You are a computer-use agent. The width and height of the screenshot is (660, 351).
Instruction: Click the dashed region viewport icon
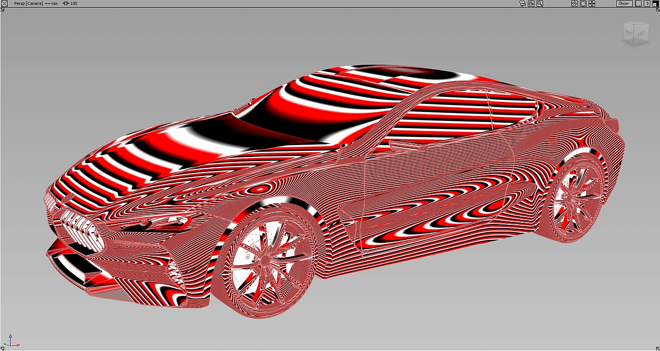pos(638,4)
